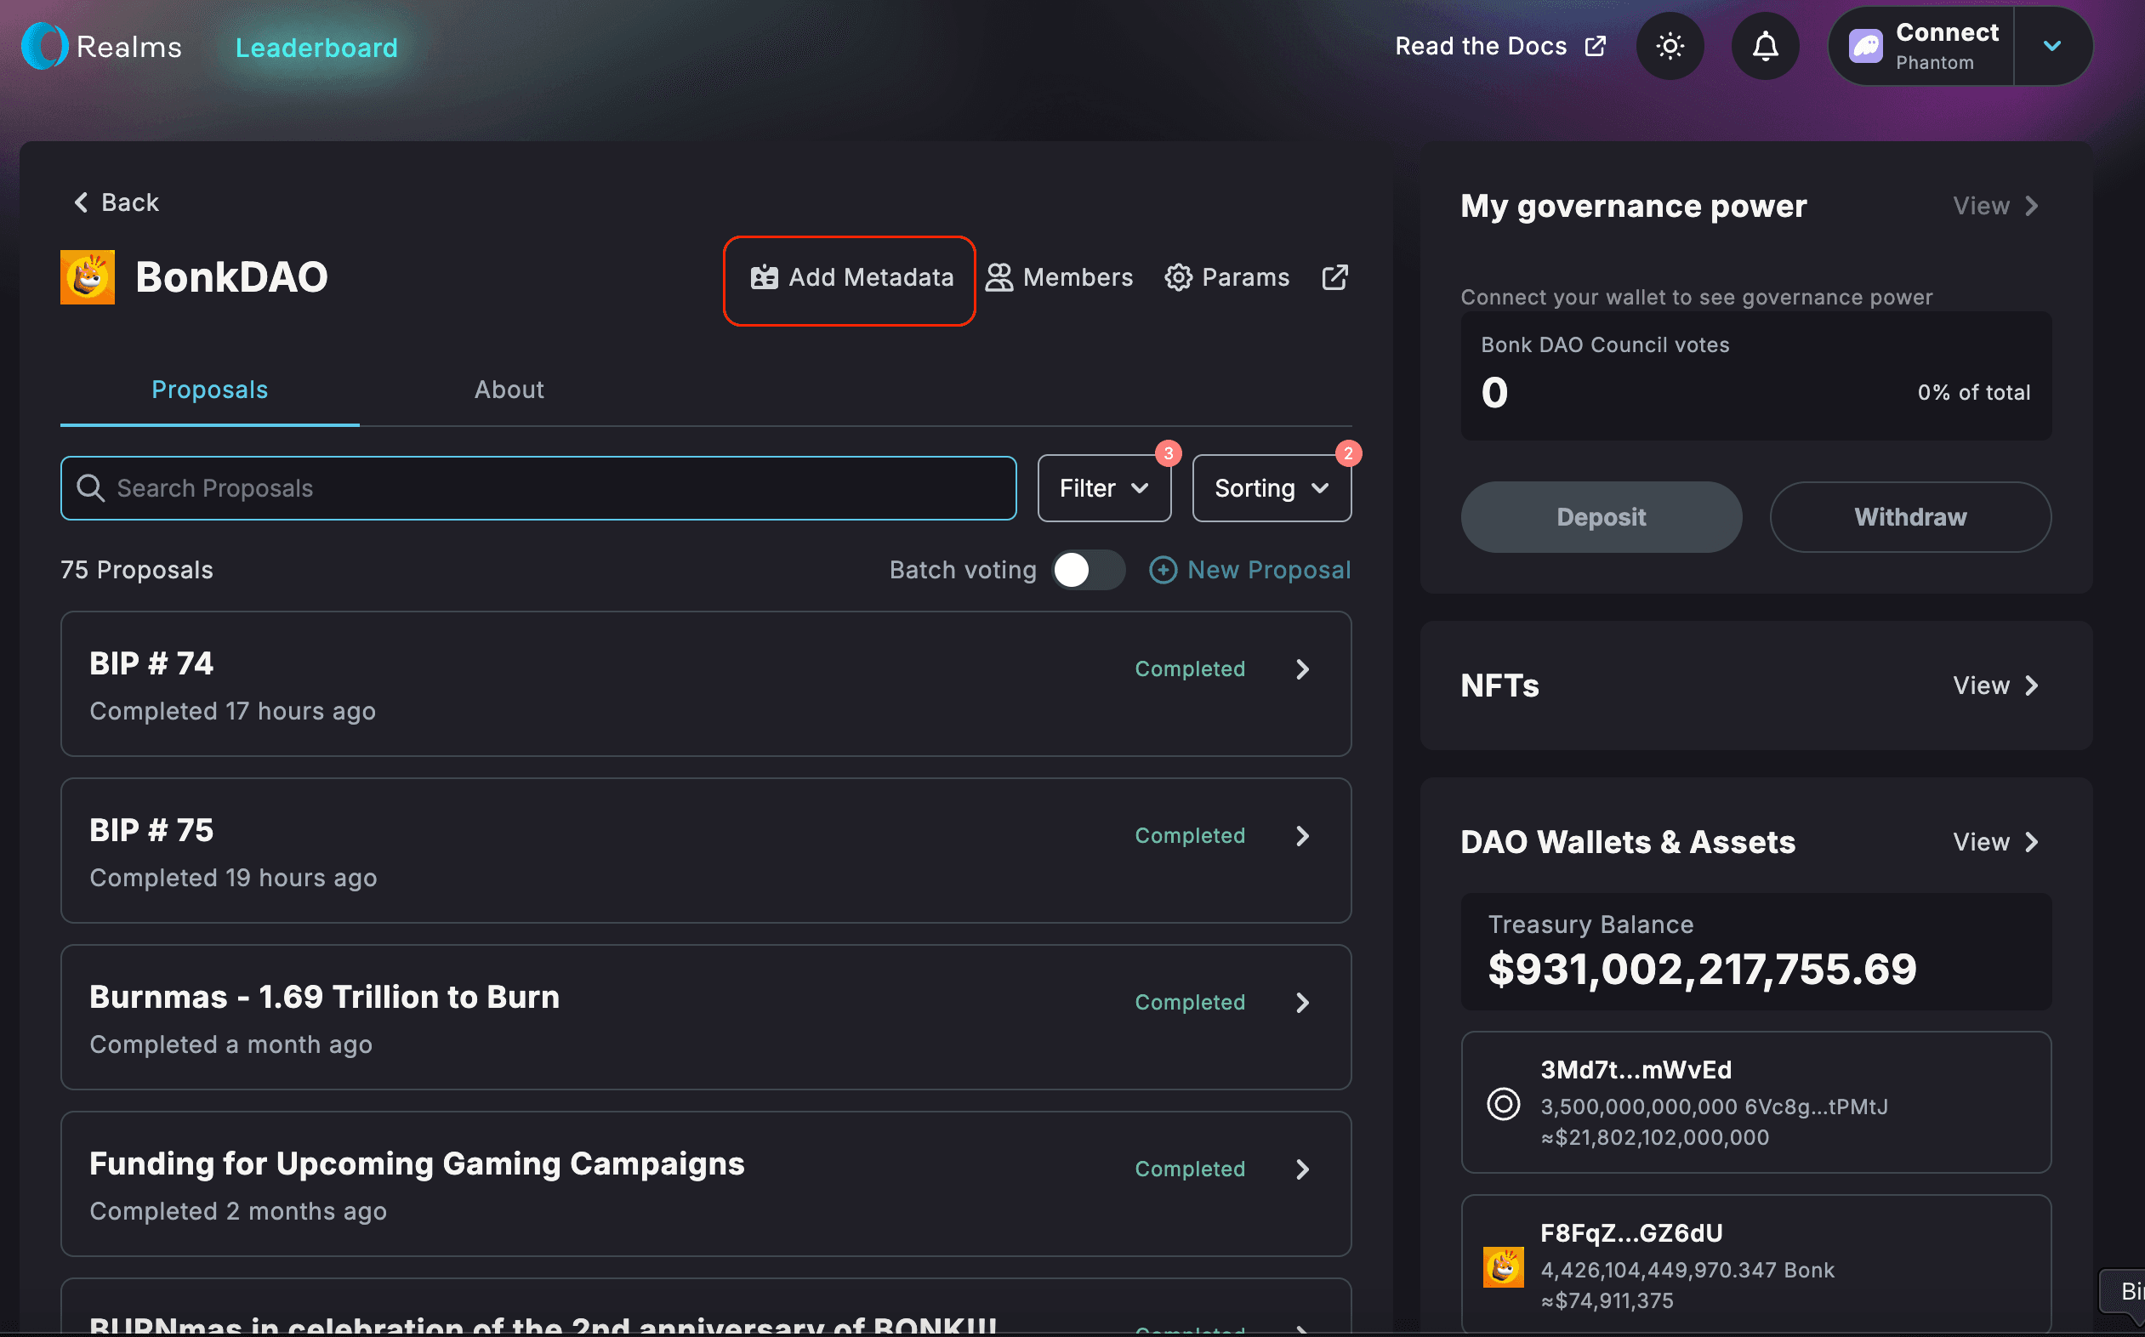The height and width of the screenshot is (1337, 2145).
Task: Toggle the light/dark theme sun icon
Action: 1670,46
